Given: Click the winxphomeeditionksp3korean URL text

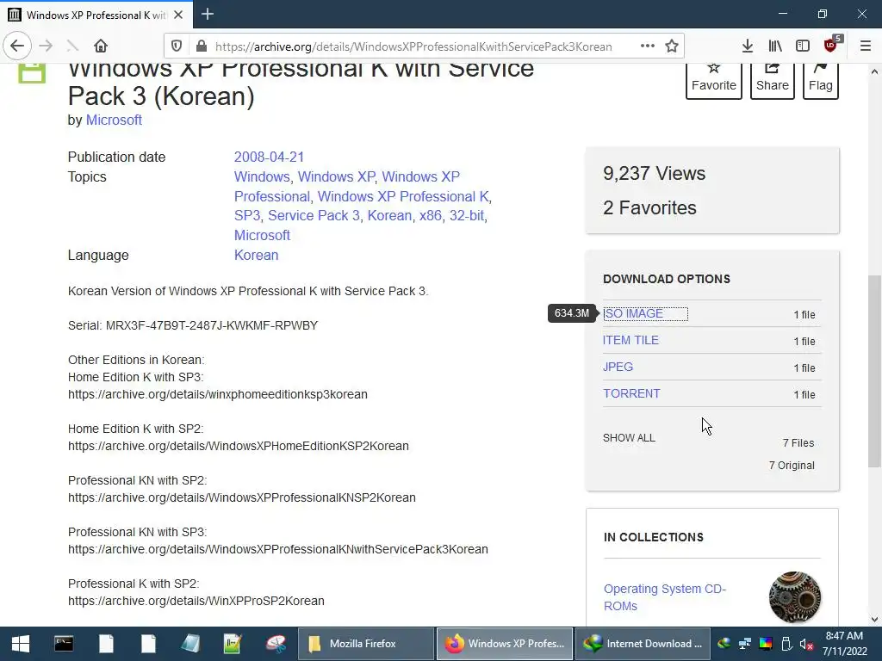Looking at the screenshot, I should point(218,394).
